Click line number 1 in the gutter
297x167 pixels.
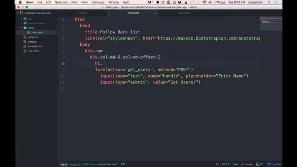coord(63,19)
